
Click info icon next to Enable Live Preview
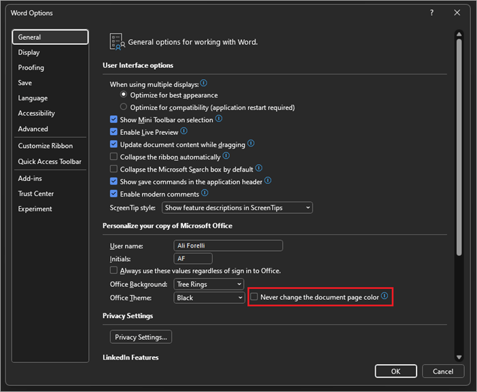click(x=184, y=132)
